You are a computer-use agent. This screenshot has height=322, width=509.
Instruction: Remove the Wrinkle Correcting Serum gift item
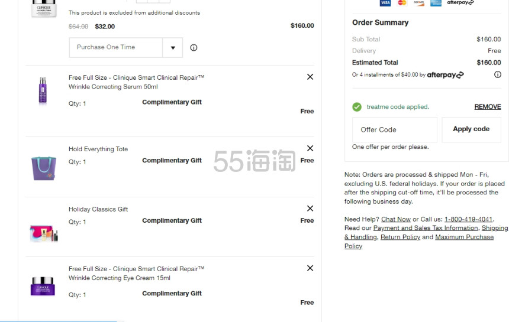310,77
